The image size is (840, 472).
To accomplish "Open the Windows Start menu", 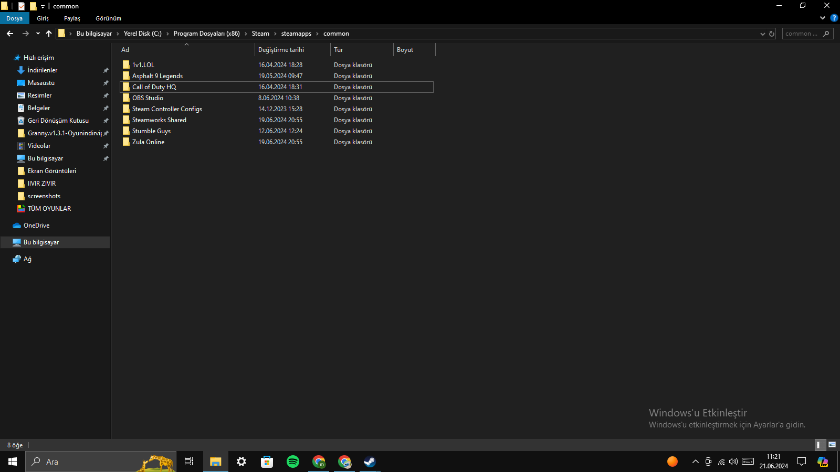I will coord(13,462).
